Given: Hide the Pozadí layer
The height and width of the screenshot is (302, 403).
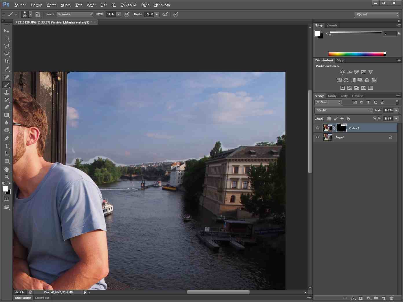Looking at the screenshot, I should pos(318,137).
